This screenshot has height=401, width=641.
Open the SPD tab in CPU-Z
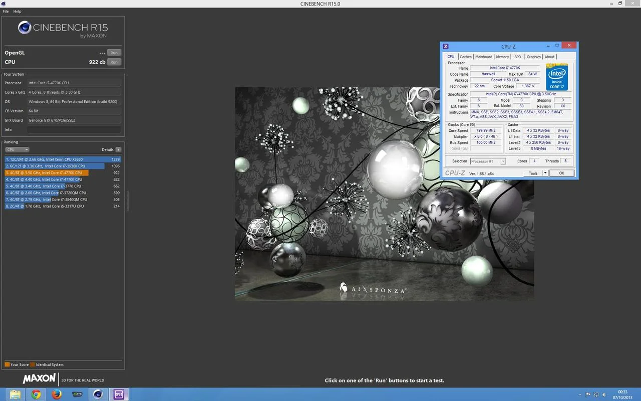(518, 57)
